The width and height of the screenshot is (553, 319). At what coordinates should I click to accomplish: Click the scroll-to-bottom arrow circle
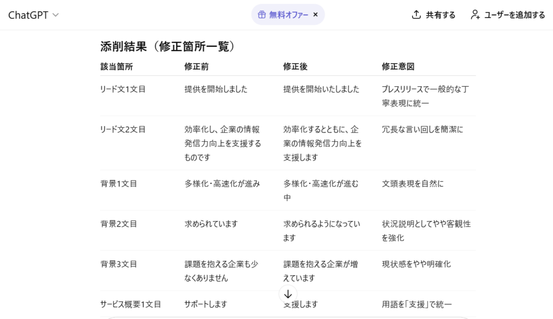288,294
